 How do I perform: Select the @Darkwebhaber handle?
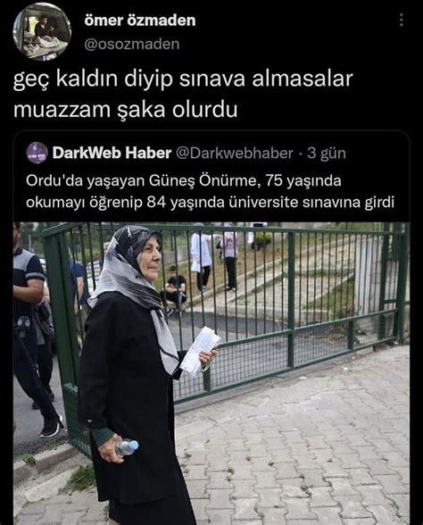[x=234, y=153]
